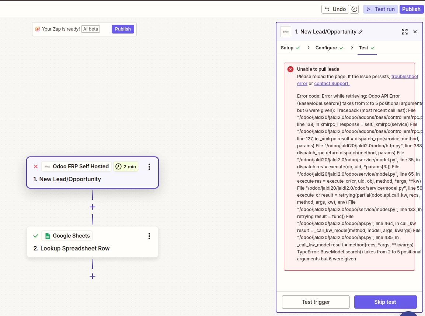Click the red error icon in alert
Screen dimensions: 425x316
pos(290,69)
